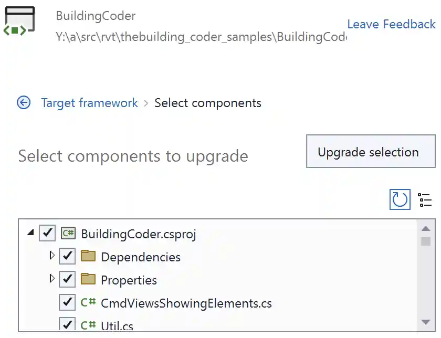Uncheck the Dependencies checkbox
Image resolution: width=441 pixels, height=338 pixels.
pyautogui.click(x=67, y=257)
